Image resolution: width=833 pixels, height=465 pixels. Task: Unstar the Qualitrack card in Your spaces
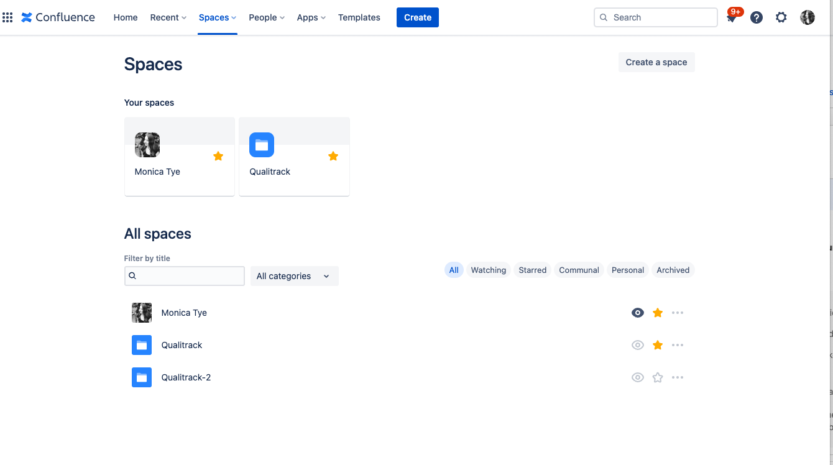333,156
